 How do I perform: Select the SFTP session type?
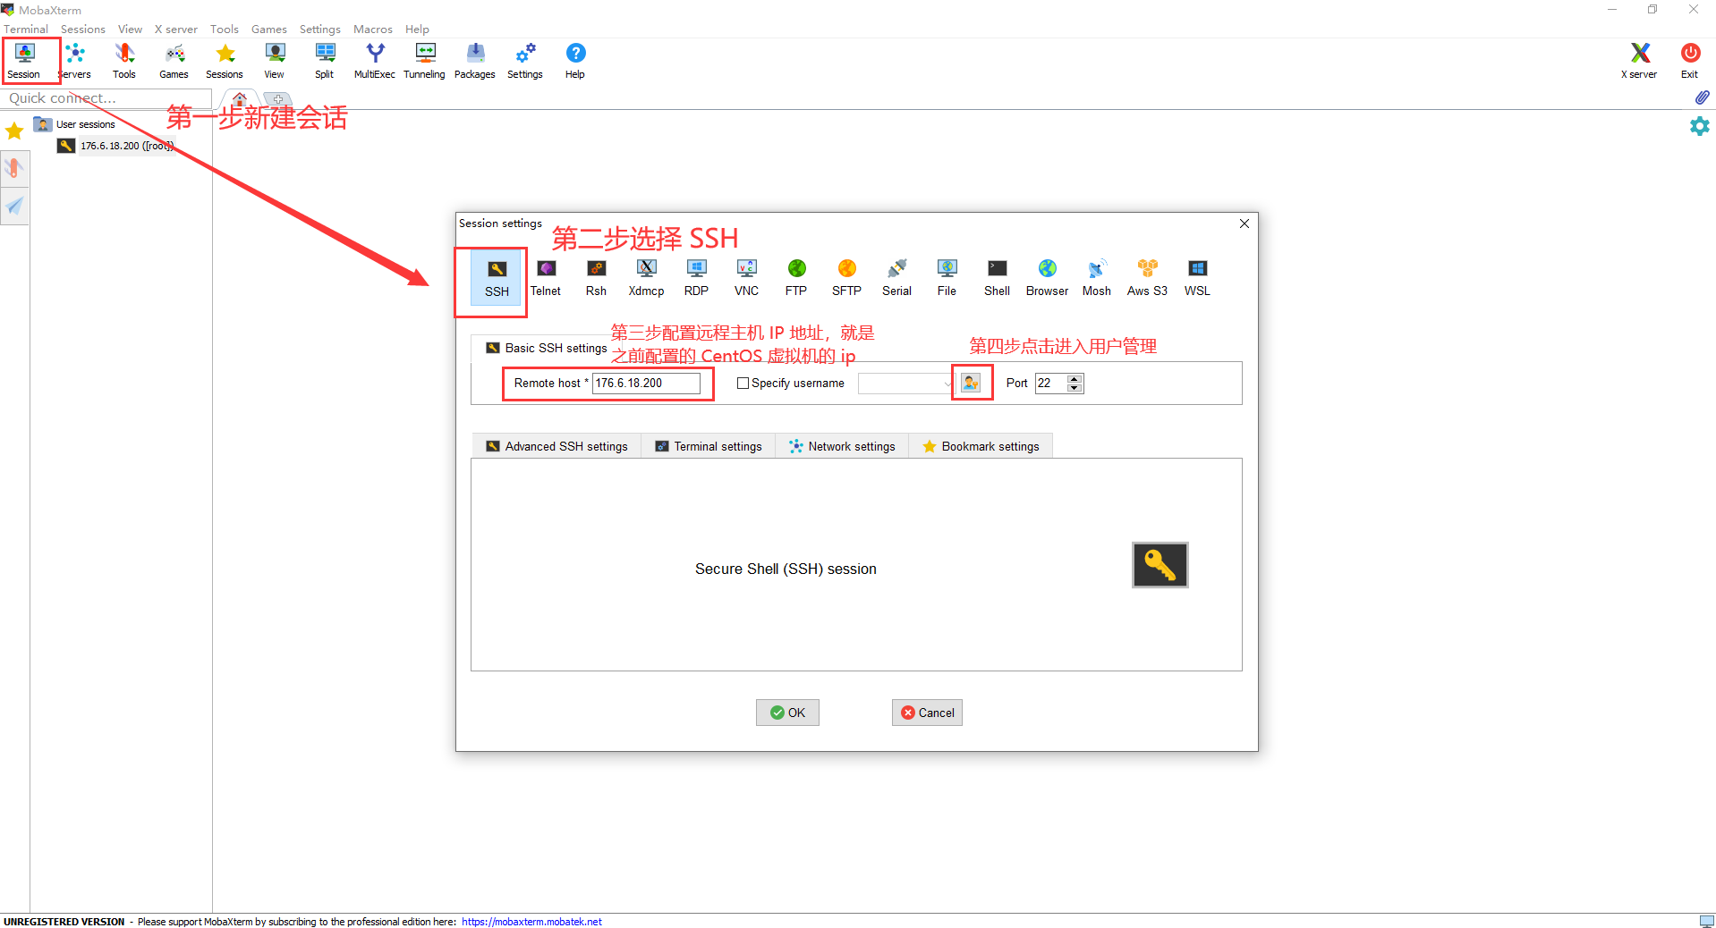point(846,278)
